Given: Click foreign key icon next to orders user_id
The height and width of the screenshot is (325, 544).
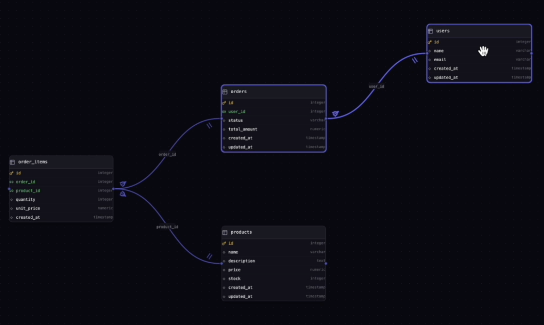Looking at the screenshot, I should pos(224,112).
